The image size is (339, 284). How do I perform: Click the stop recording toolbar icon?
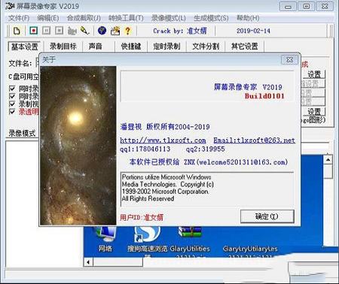point(59,31)
